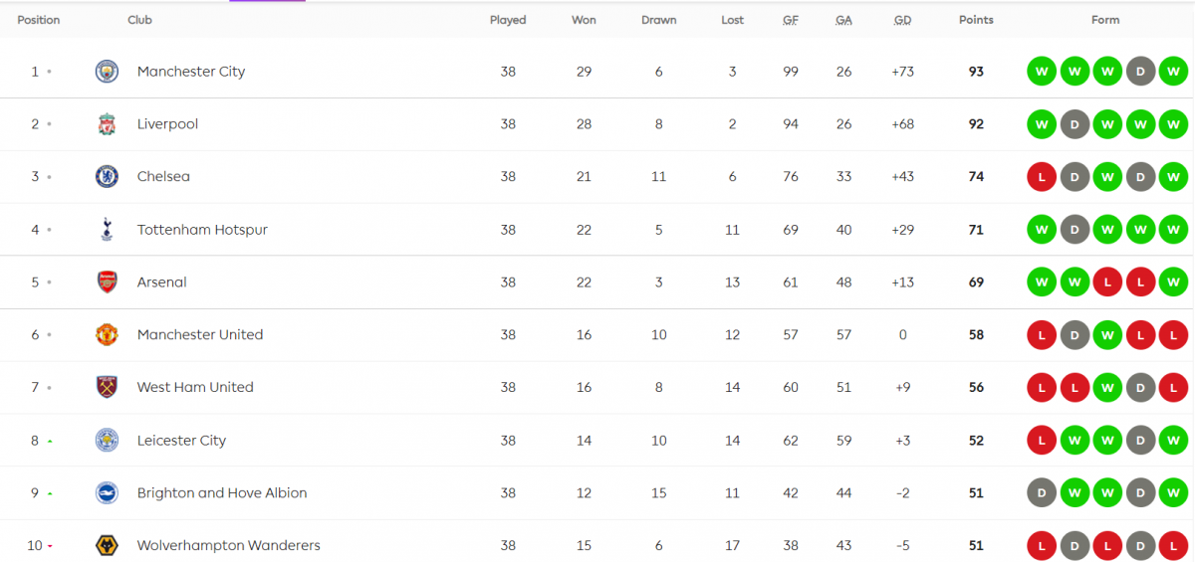Image resolution: width=1195 pixels, height=562 pixels.
Task: Click the GD column header
Action: tap(902, 20)
